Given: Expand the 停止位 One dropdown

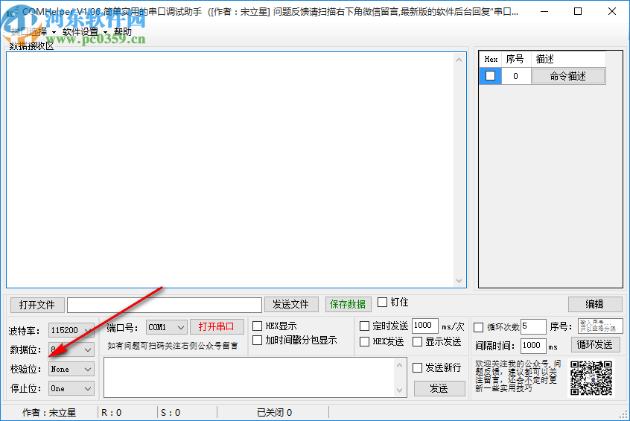Looking at the screenshot, I should [x=71, y=388].
